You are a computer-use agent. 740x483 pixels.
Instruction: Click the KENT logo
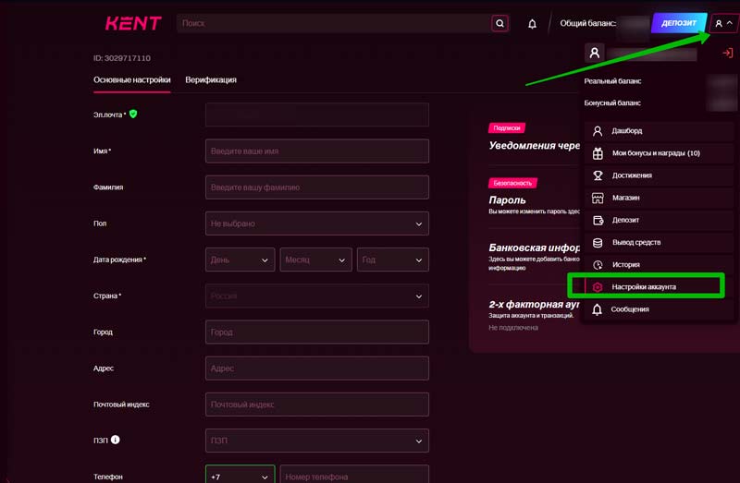click(x=133, y=23)
